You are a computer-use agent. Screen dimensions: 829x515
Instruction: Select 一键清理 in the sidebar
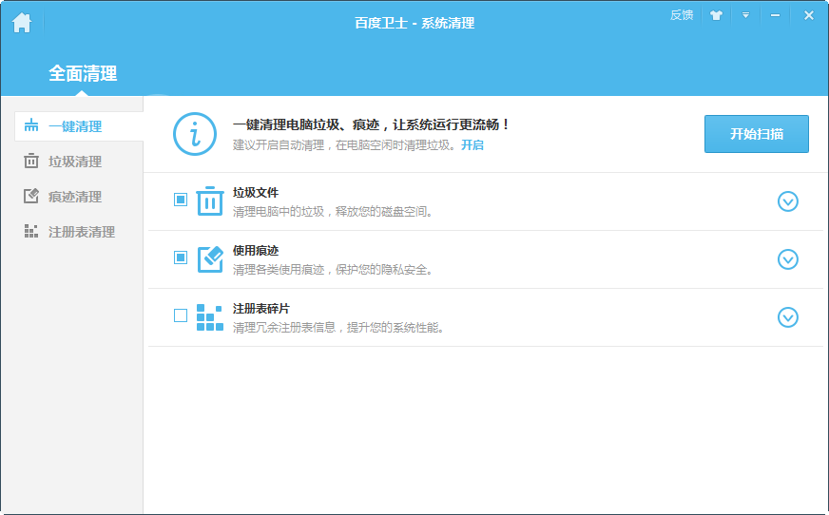pos(79,126)
